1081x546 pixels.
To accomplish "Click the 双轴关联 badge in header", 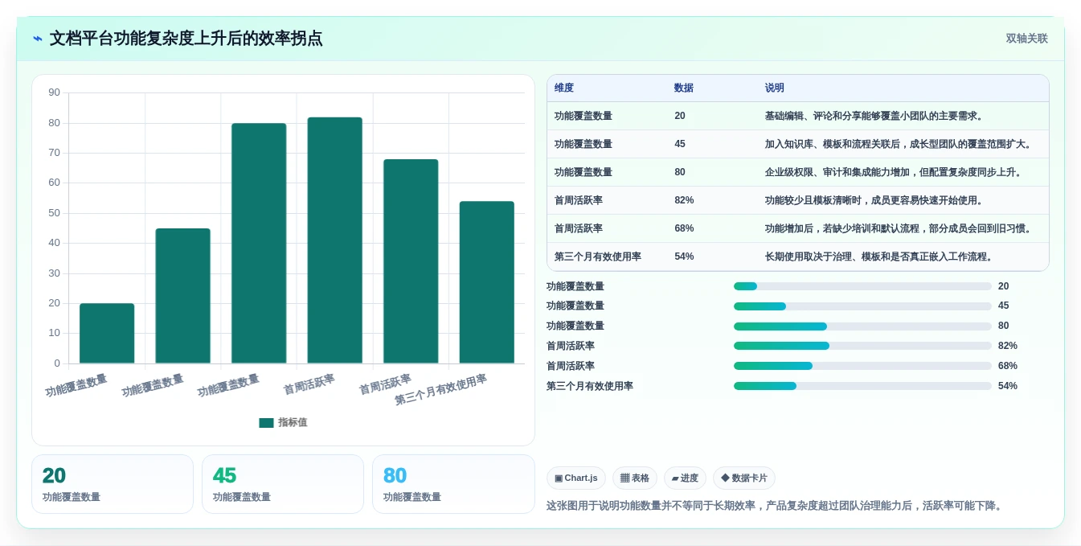I will point(1026,39).
